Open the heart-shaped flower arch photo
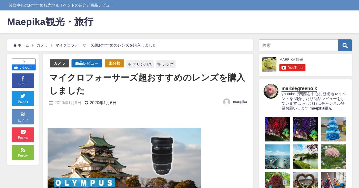Viewport: 359px width, 188px height. [305, 180]
